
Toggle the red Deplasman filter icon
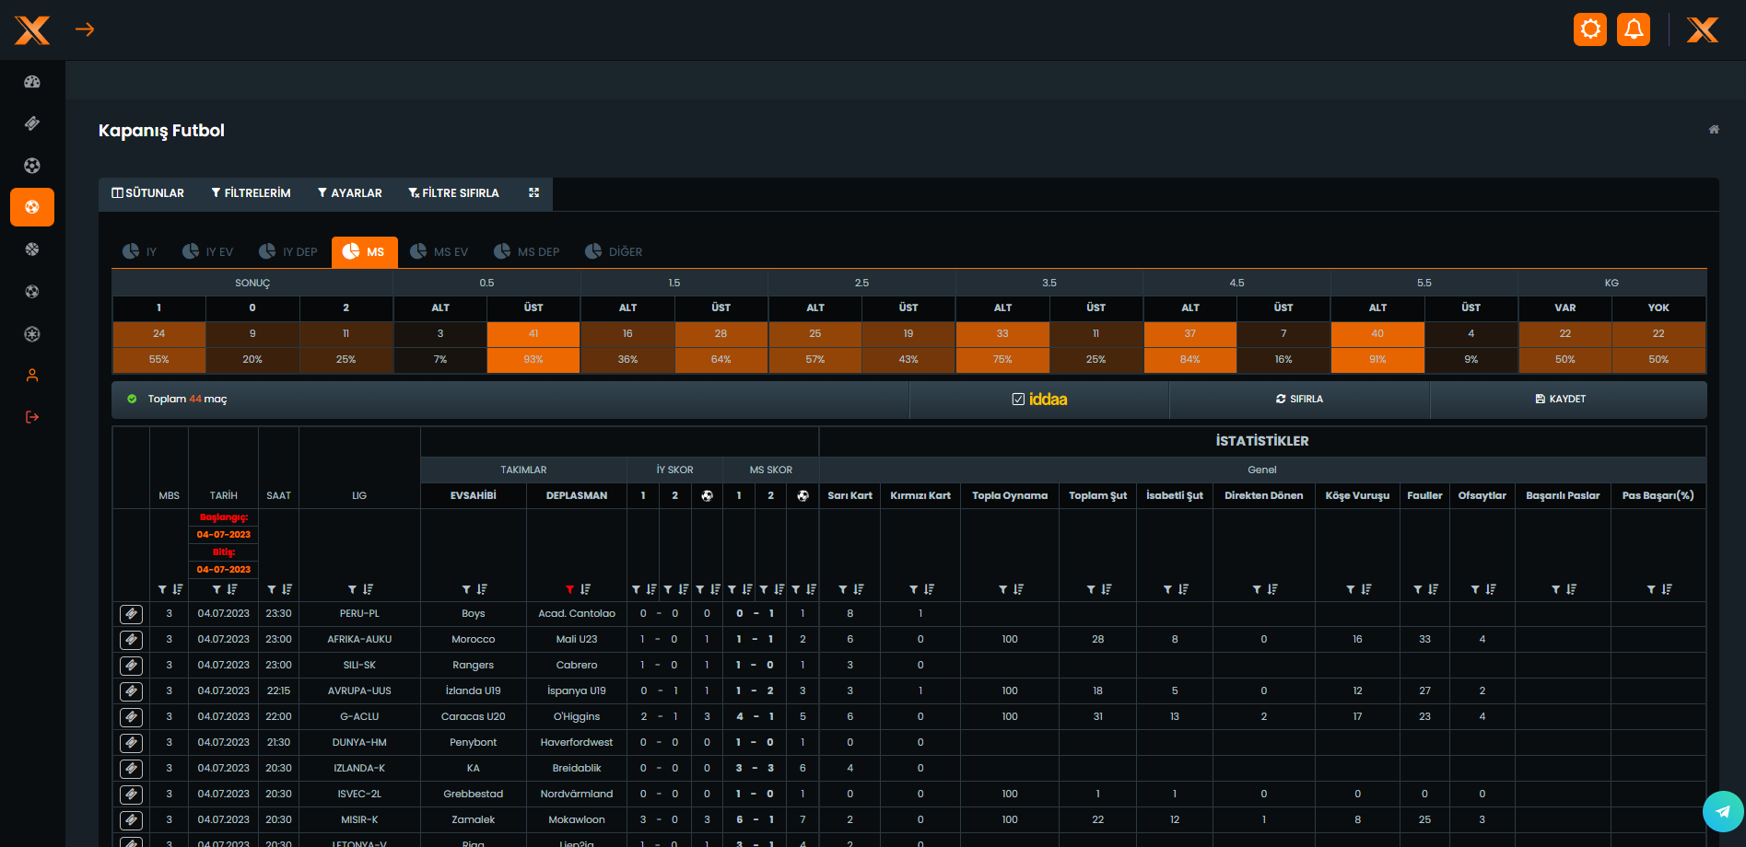click(x=569, y=589)
